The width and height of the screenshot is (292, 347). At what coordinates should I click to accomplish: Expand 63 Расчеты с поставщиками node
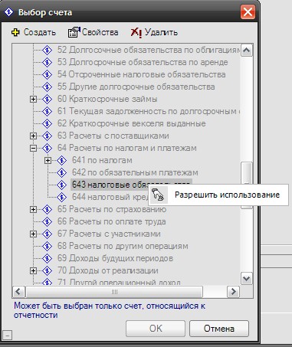click(x=33, y=136)
